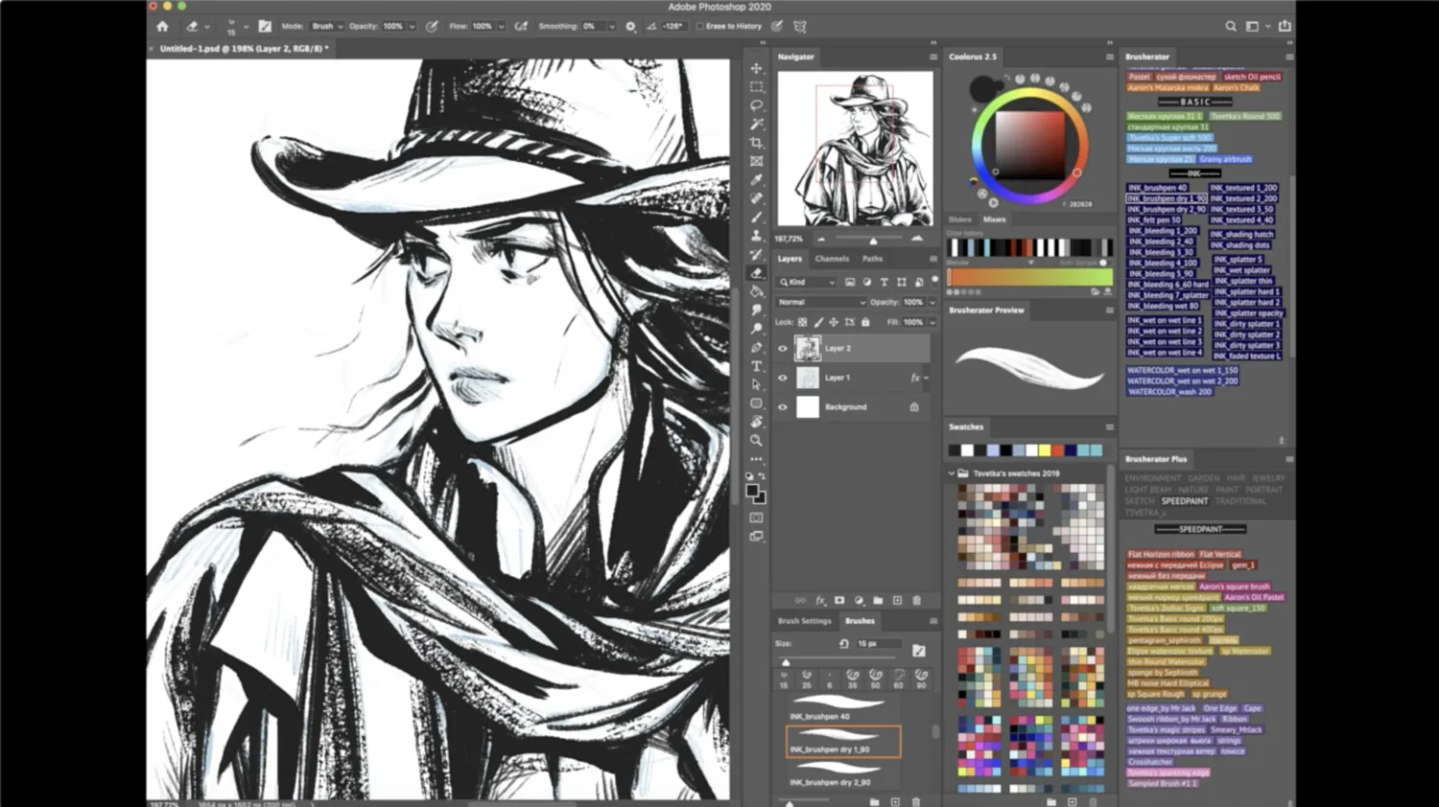Open brush settings panel toggle icon
Viewport: 1439px width, 807px height.
(265, 27)
